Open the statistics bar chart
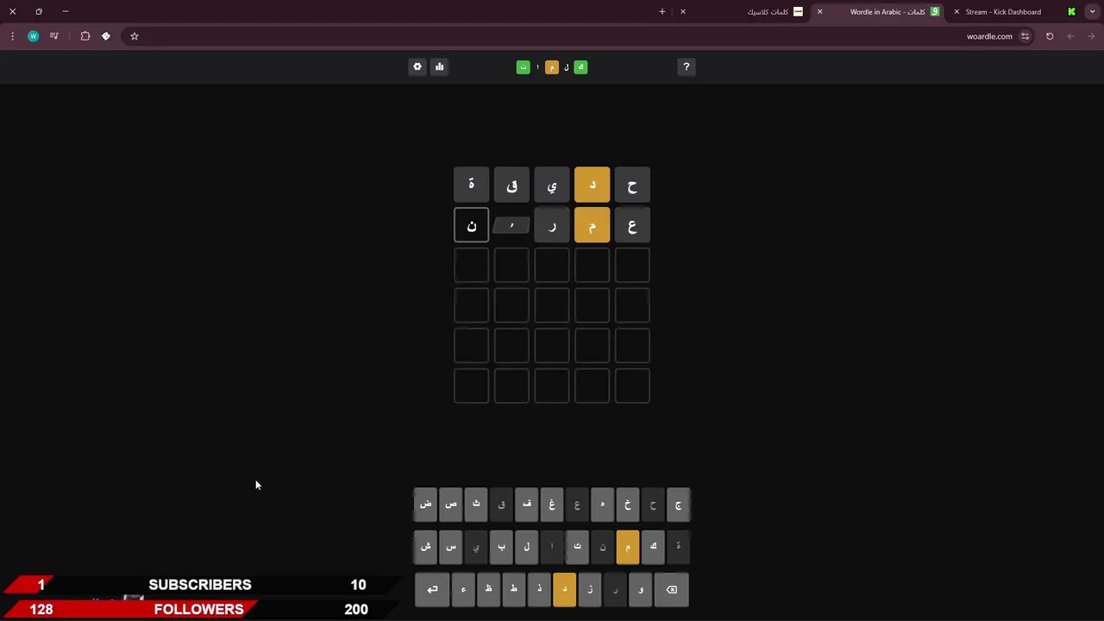 (x=439, y=66)
